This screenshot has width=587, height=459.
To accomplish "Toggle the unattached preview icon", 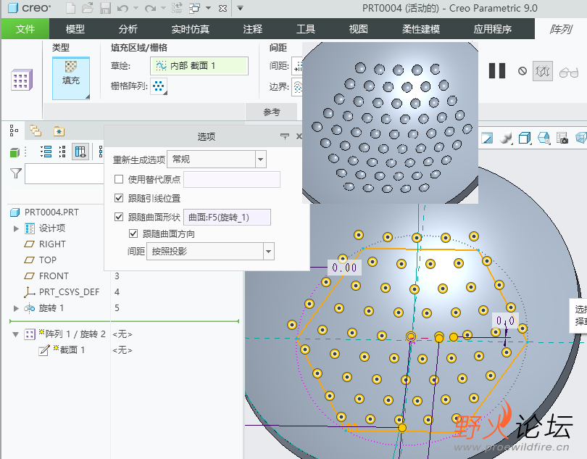I will (x=543, y=71).
